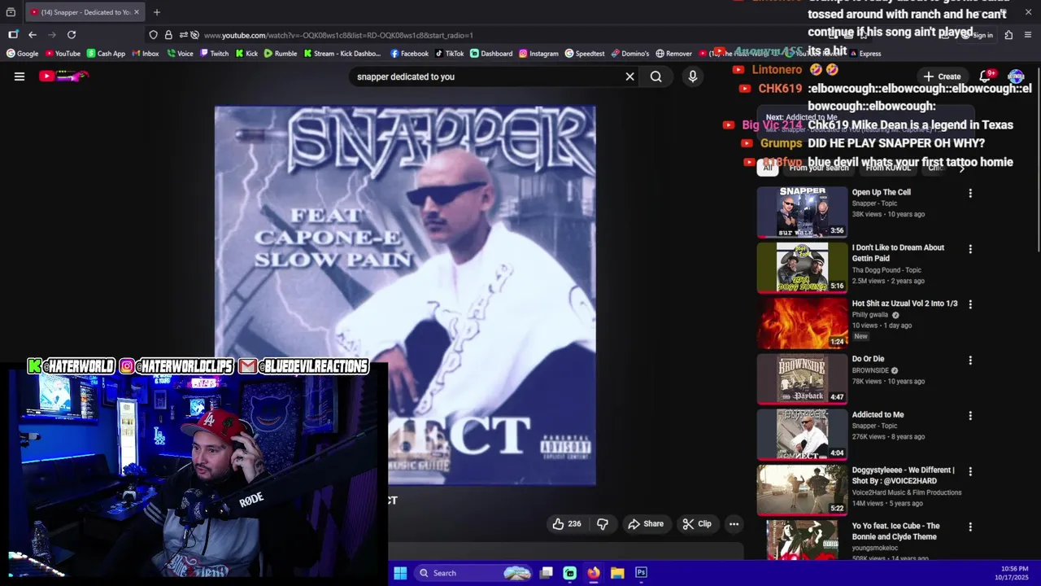Click the Create button
Screen dimensions: 1041x586
pos(942,77)
